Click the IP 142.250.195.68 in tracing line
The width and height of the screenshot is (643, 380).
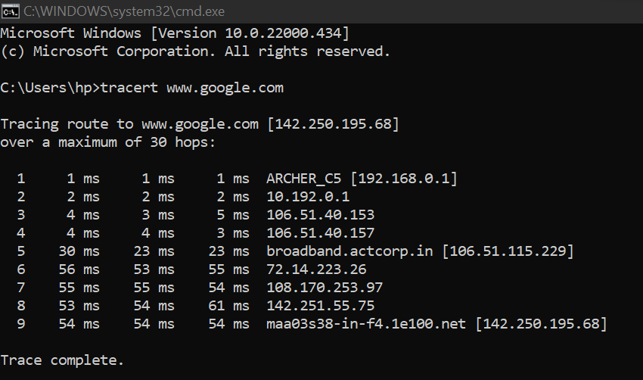point(333,124)
